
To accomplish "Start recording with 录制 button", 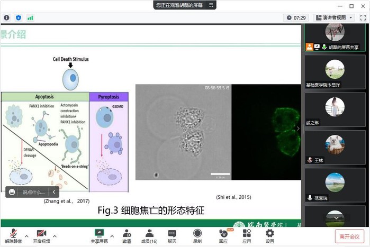I will coord(197,235).
